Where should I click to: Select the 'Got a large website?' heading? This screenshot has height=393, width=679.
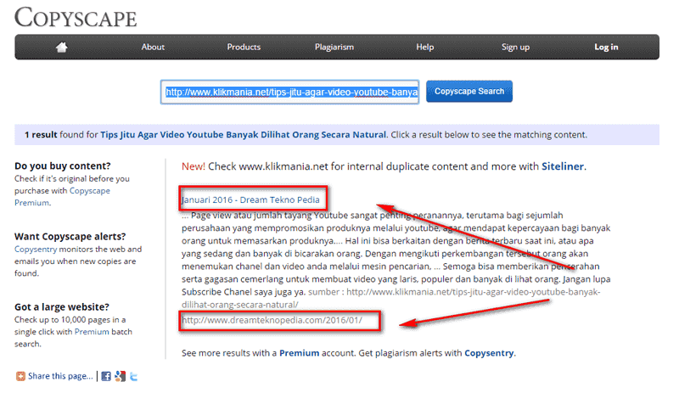pos(62,307)
